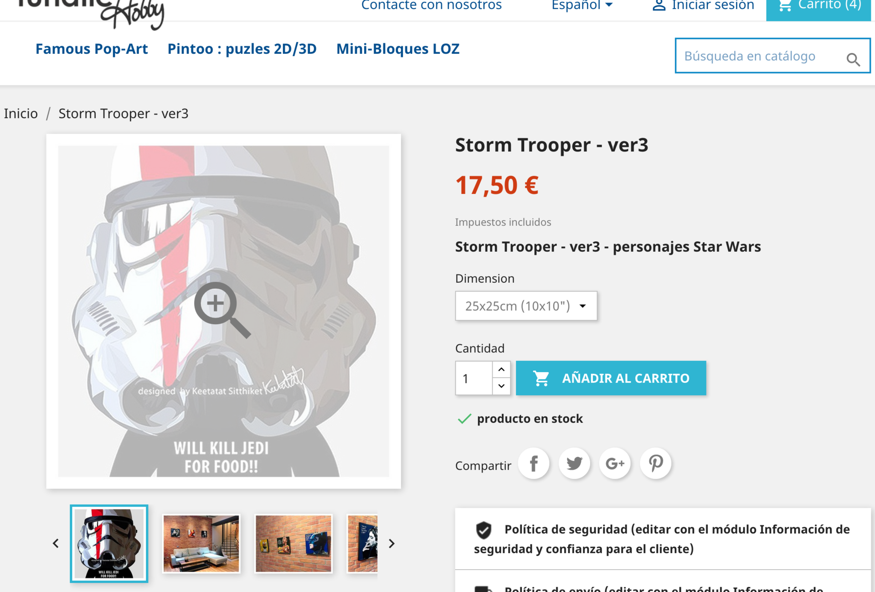Open the Dimension size dropdown
The height and width of the screenshot is (592, 875).
click(526, 306)
